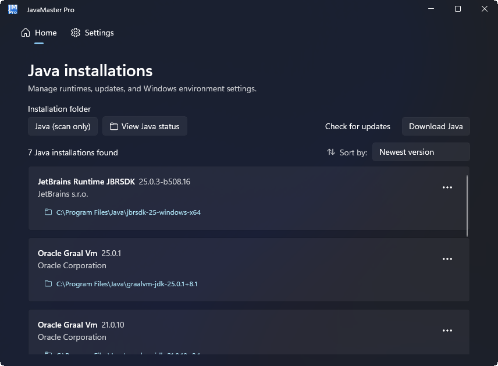Screen dimensions: 498x366
Task: Click the Java installations heading
Action: point(90,70)
